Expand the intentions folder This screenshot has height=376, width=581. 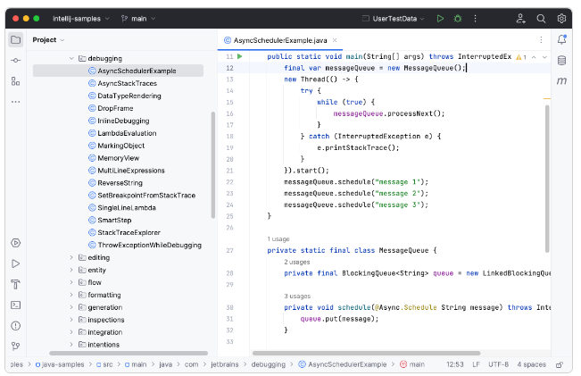pos(71,345)
